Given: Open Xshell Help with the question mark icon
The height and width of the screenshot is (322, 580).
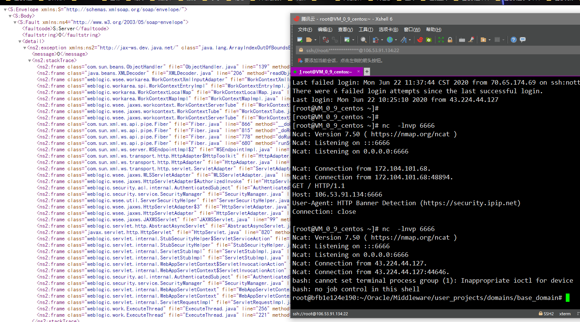Looking at the screenshot, I should (514, 40).
